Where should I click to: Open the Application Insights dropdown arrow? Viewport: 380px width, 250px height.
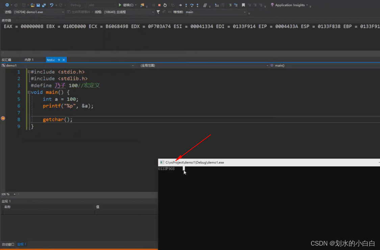pyautogui.click(x=307, y=5)
